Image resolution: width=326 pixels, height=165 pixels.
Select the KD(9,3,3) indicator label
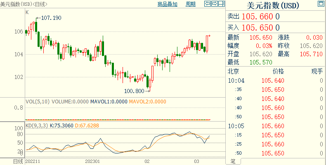pyautogui.click(x=37, y=126)
